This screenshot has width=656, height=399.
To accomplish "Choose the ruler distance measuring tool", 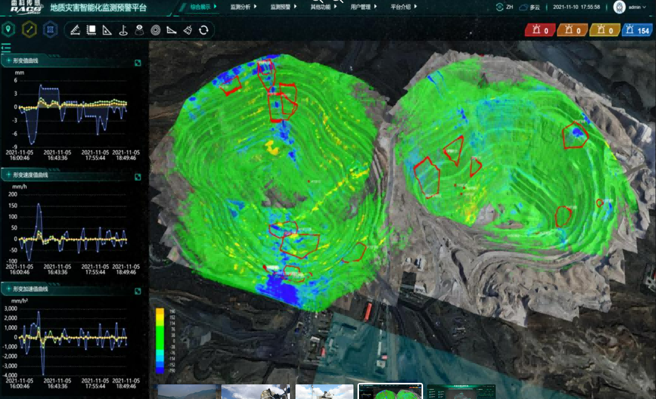I will pos(75,30).
